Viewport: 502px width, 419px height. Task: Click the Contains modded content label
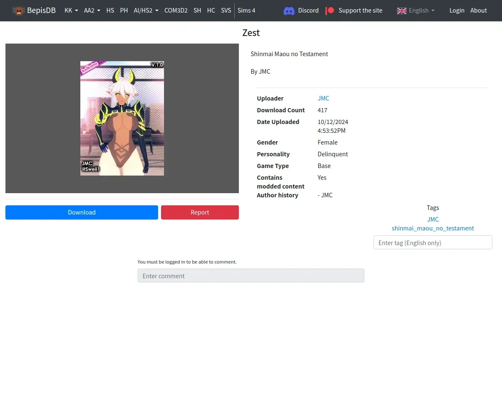pyautogui.click(x=281, y=182)
